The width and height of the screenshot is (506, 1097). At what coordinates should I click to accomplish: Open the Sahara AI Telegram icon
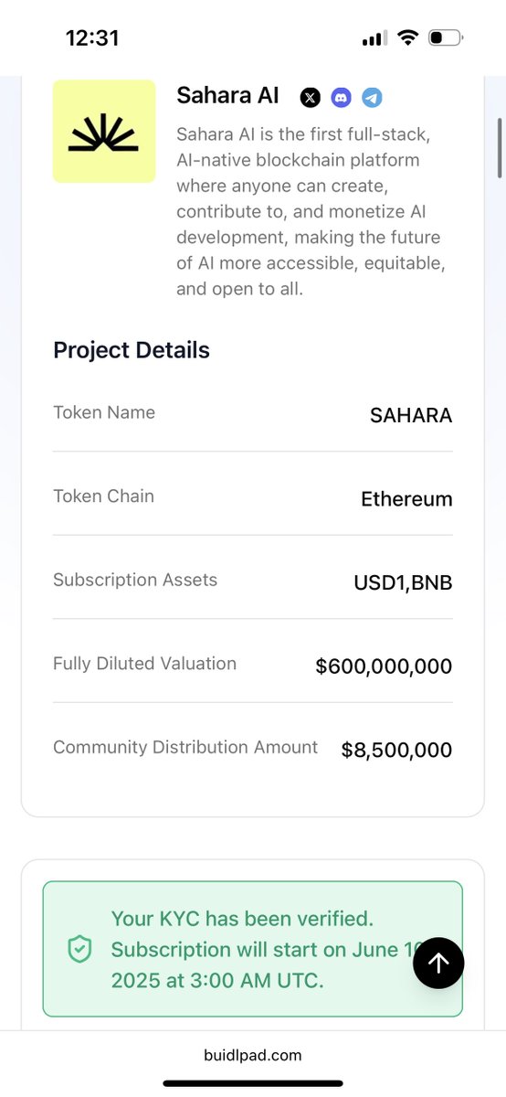pyautogui.click(x=371, y=97)
